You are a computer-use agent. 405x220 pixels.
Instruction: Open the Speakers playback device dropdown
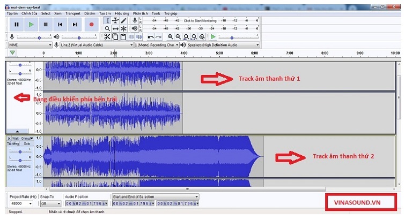pyautogui.click(x=223, y=45)
